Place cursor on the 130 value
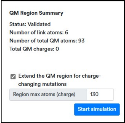Image resolution: width=125 pixels, height=123 pixels. tap(94, 94)
